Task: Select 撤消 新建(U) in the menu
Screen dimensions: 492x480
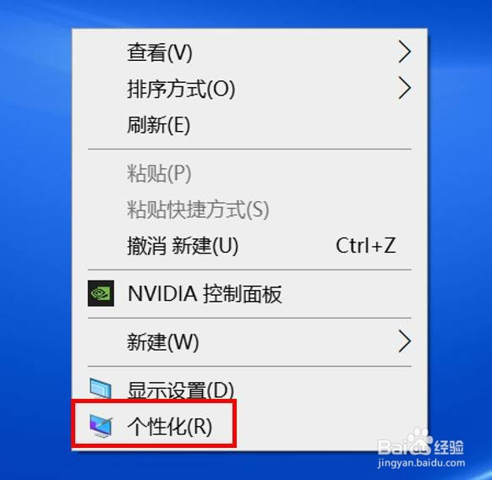Action: pyautogui.click(x=249, y=246)
